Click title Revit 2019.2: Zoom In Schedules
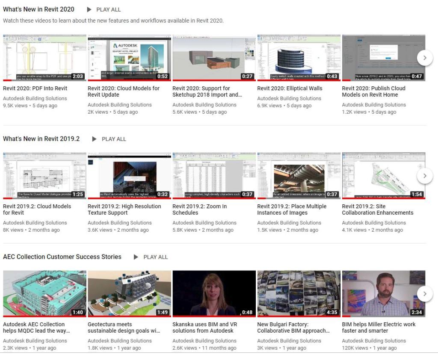438x354 pixels. pyautogui.click(x=199, y=209)
